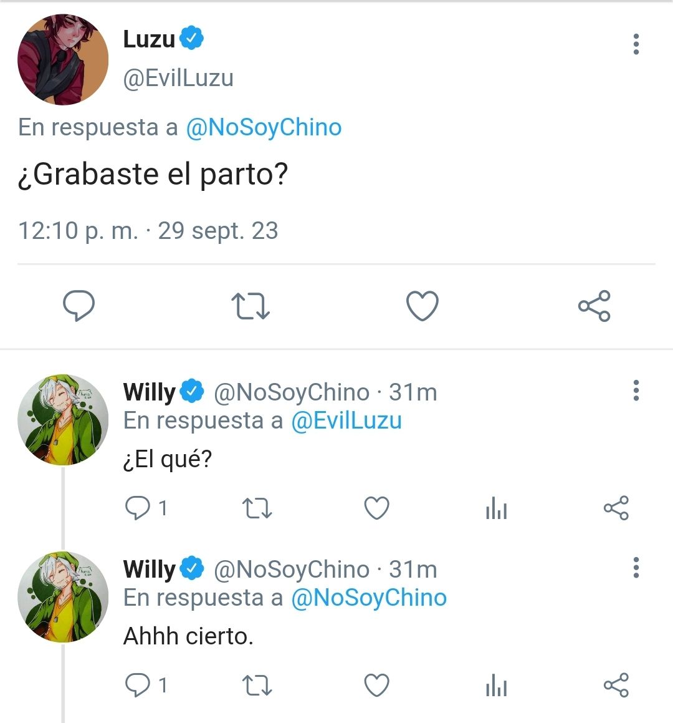
Task: Reply to "Ahhh cierto." tweet
Action: 138,685
